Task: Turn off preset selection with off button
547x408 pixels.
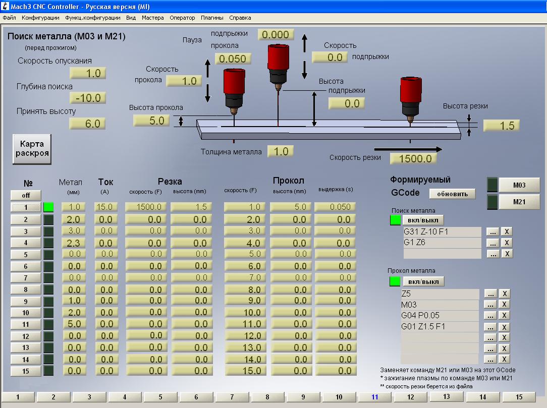Action: [26, 195]
